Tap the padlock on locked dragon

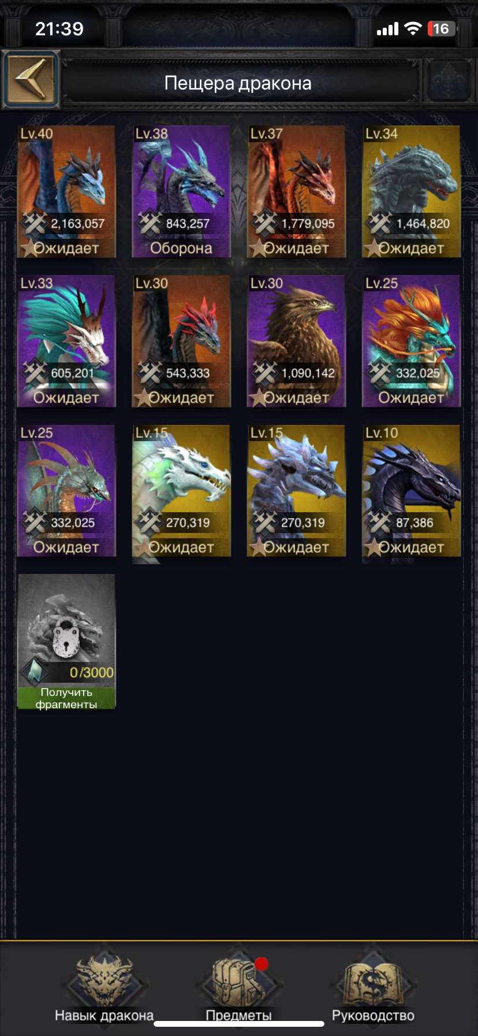pos(66,638)
